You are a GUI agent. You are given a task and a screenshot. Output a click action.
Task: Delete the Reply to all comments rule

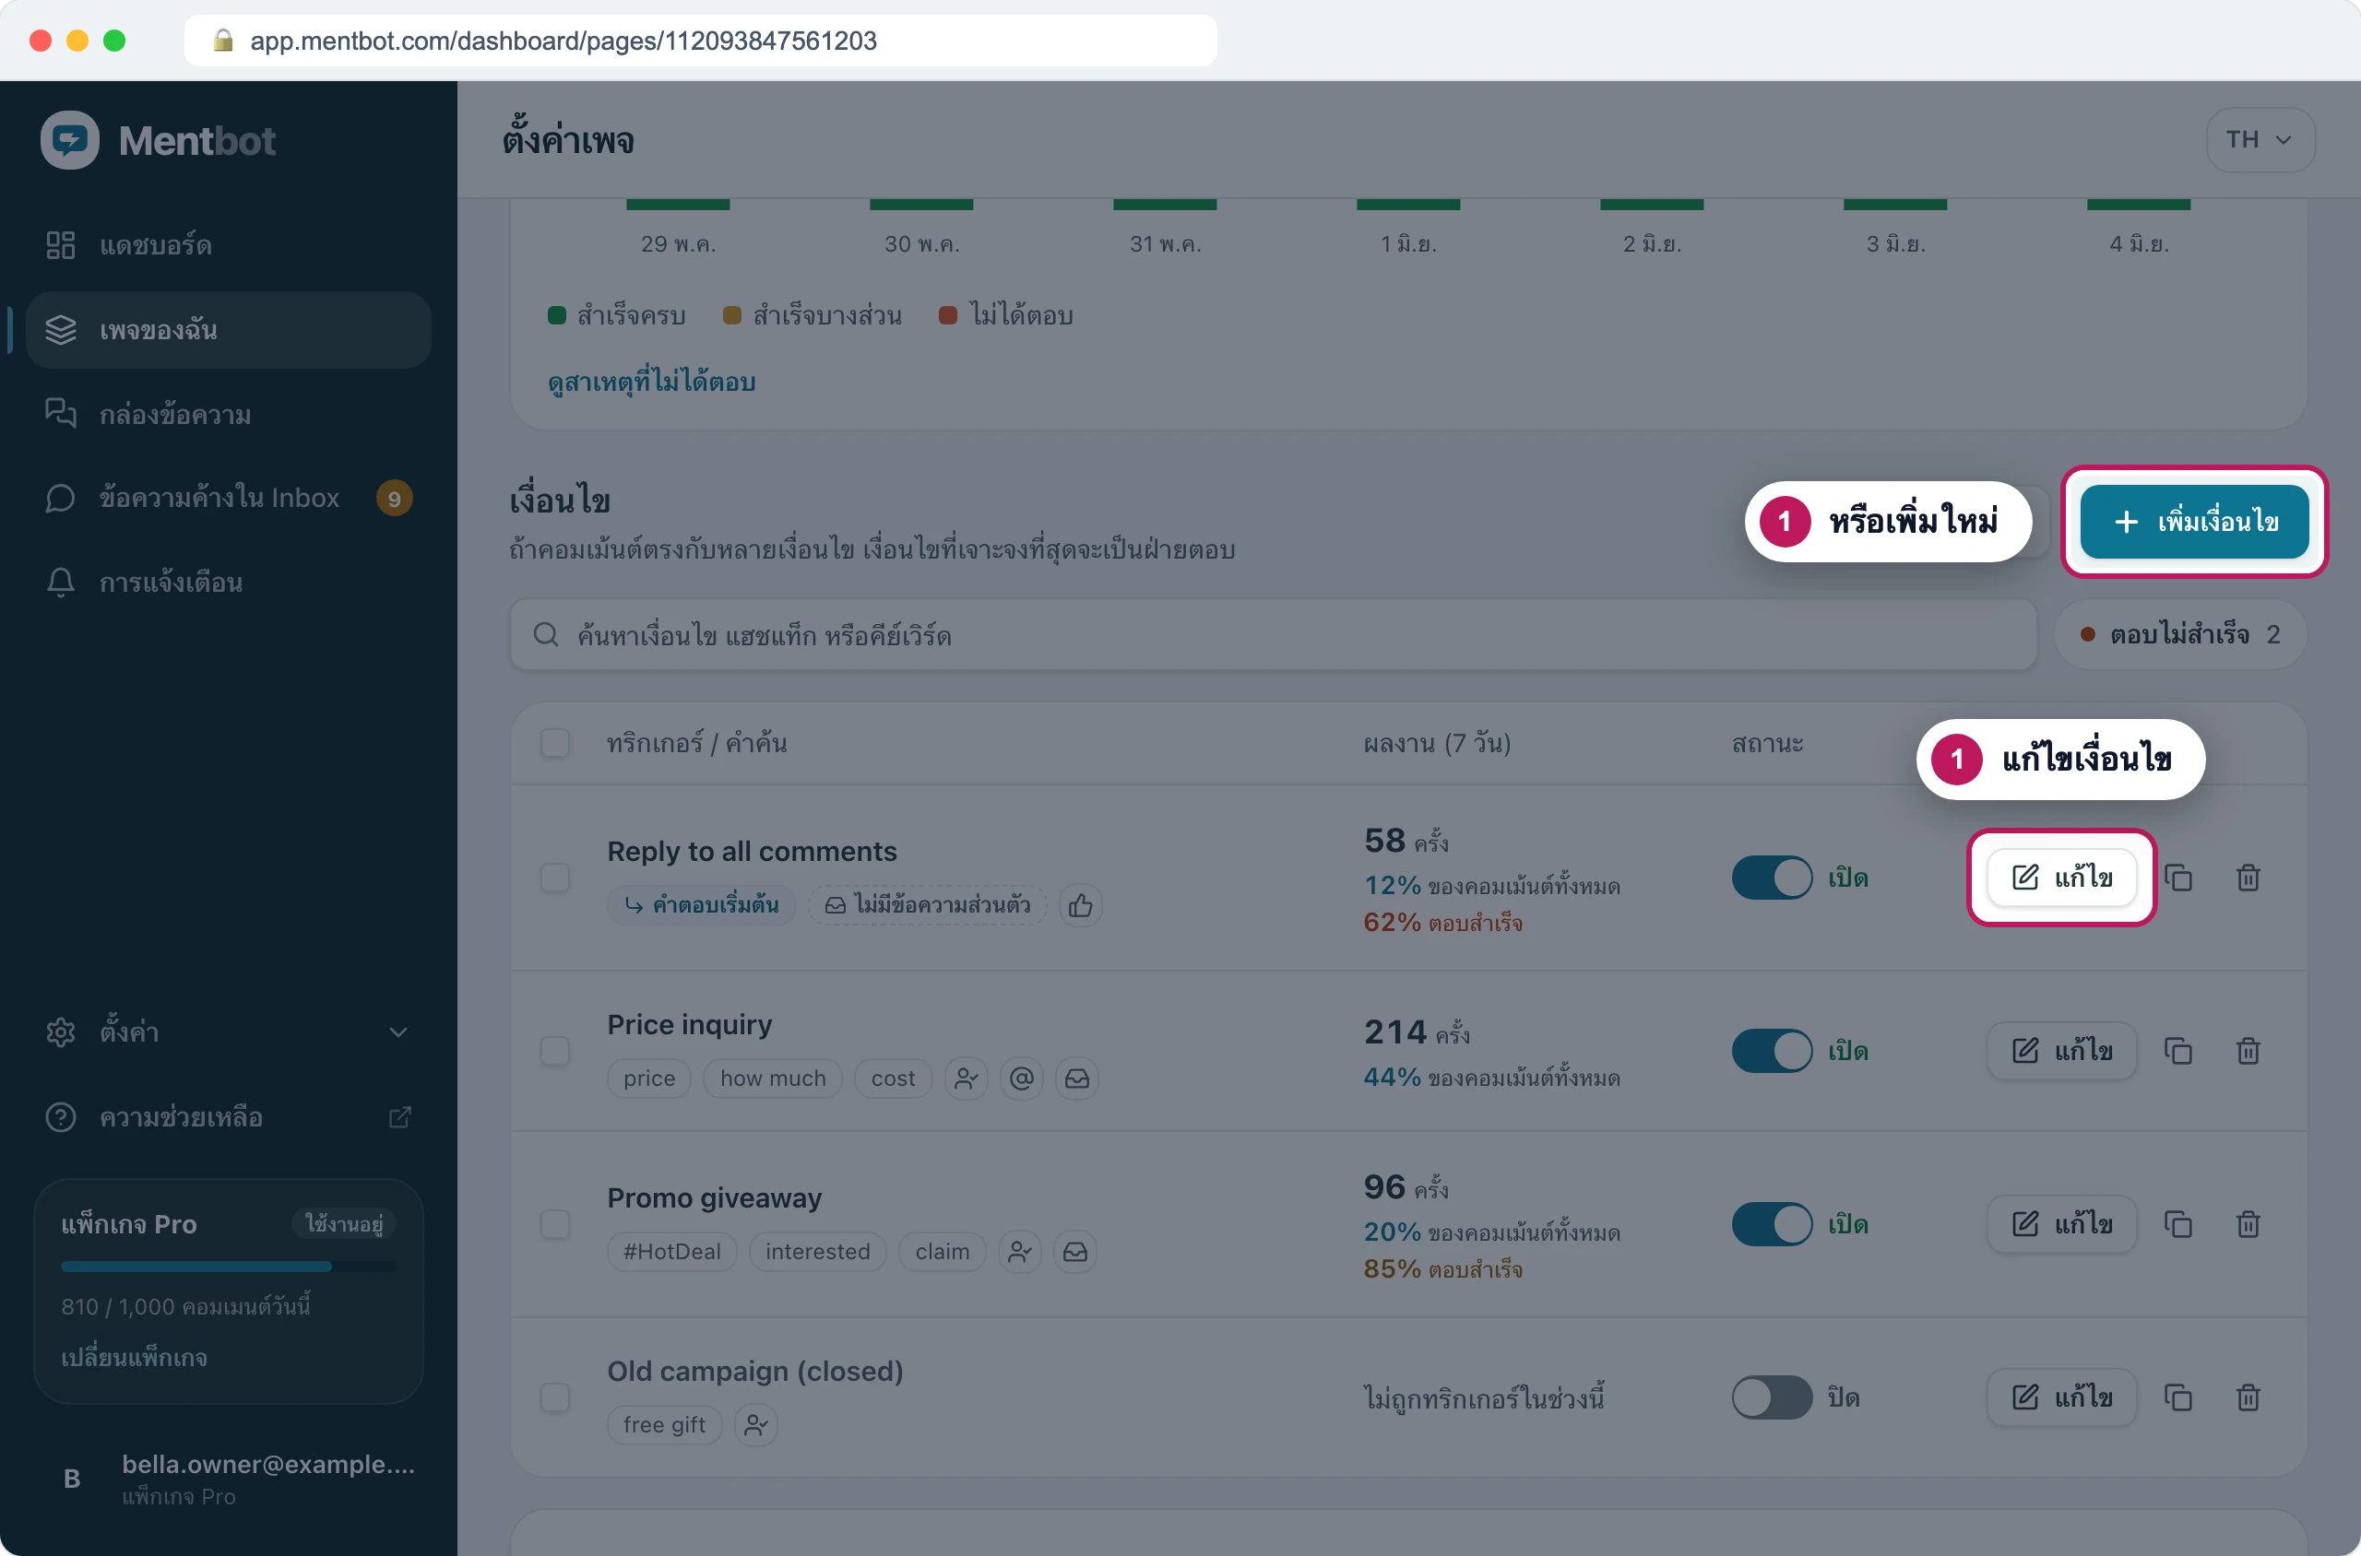pos(2248,878)
